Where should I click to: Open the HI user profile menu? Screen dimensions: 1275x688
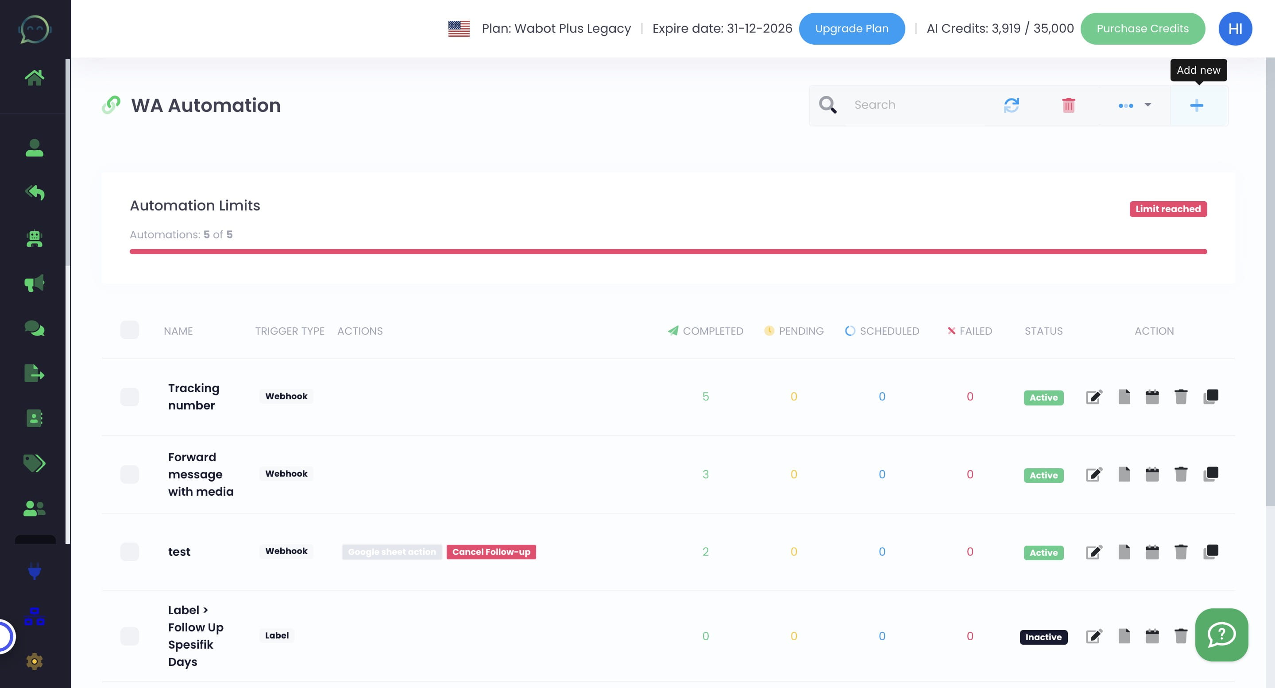click(x=1235, y=29)
